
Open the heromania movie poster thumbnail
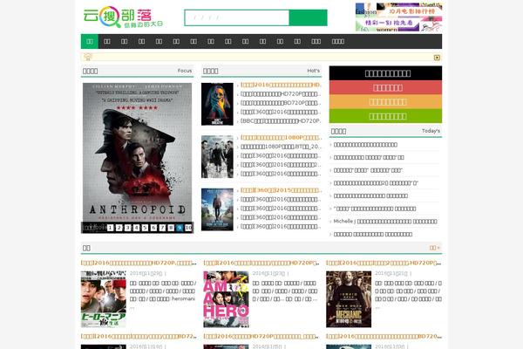click(x=104, y=299)
